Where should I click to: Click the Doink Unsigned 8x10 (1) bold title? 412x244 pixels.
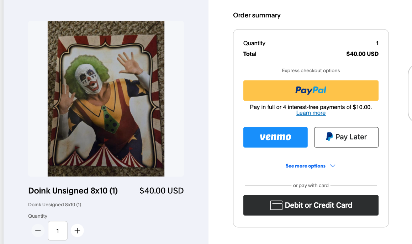(73, 191)
